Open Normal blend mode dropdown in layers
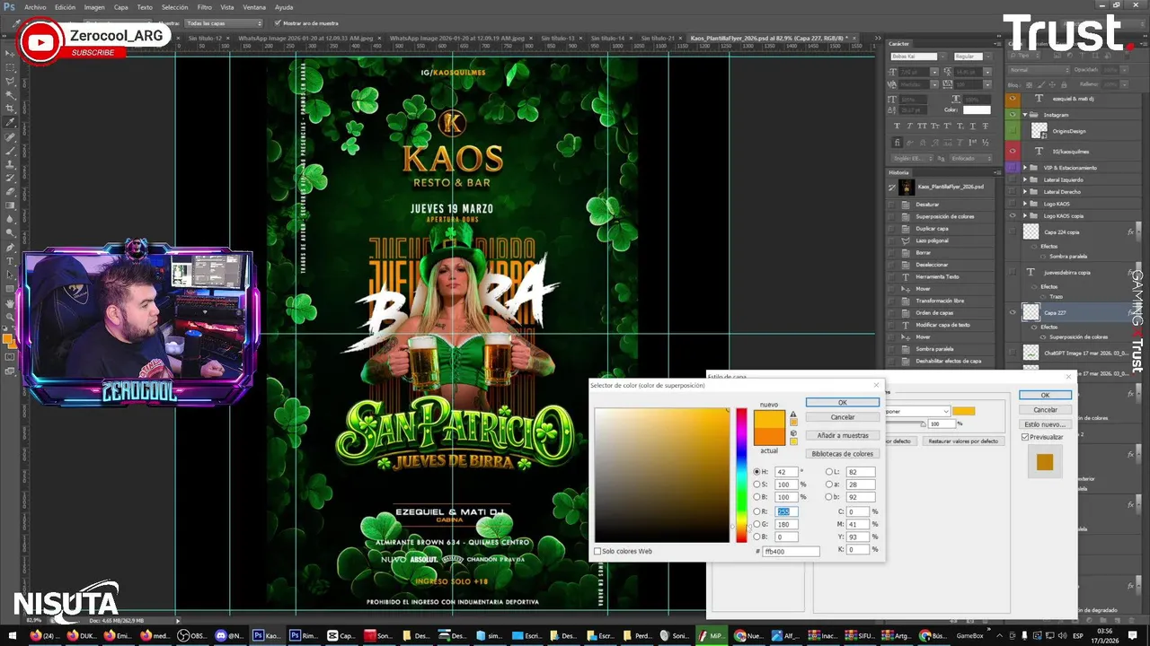This screenshot has width=1150, height=646. [x=1039, y=69]
